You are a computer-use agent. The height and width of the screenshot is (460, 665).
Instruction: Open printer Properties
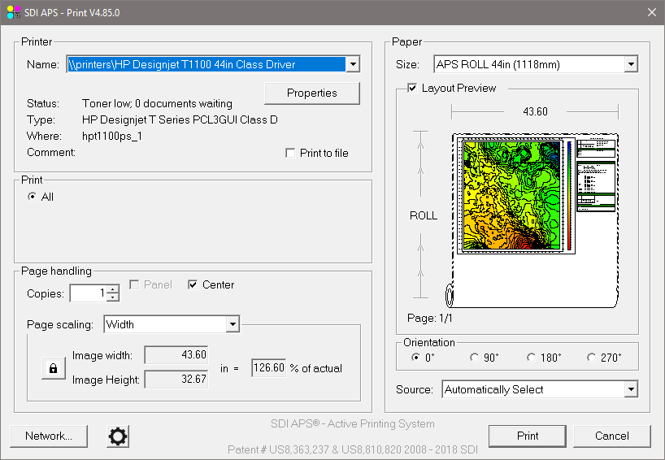311,93
